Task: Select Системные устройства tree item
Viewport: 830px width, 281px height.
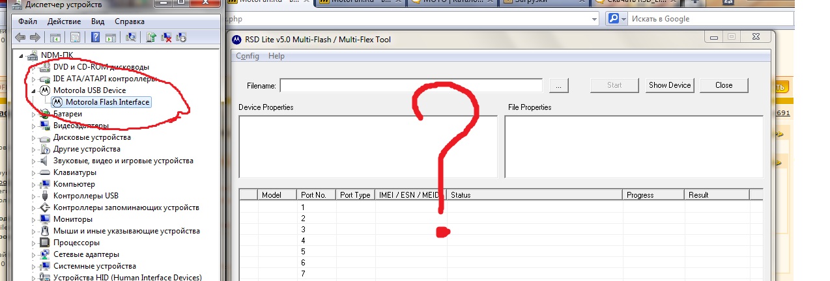Action: (94, 266)
